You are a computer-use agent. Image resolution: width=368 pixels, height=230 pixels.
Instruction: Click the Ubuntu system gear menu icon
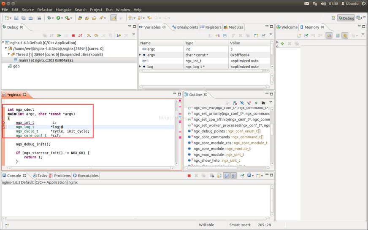tap(364, 3)
